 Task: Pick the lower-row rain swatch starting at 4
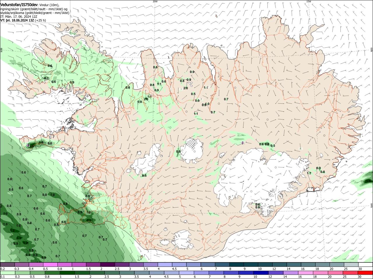pos(157,273)
